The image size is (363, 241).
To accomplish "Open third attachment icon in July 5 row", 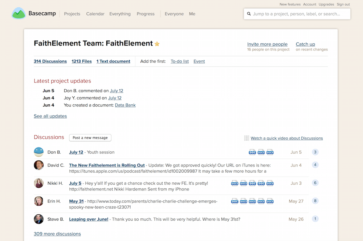I will click(x=252, y=183).
